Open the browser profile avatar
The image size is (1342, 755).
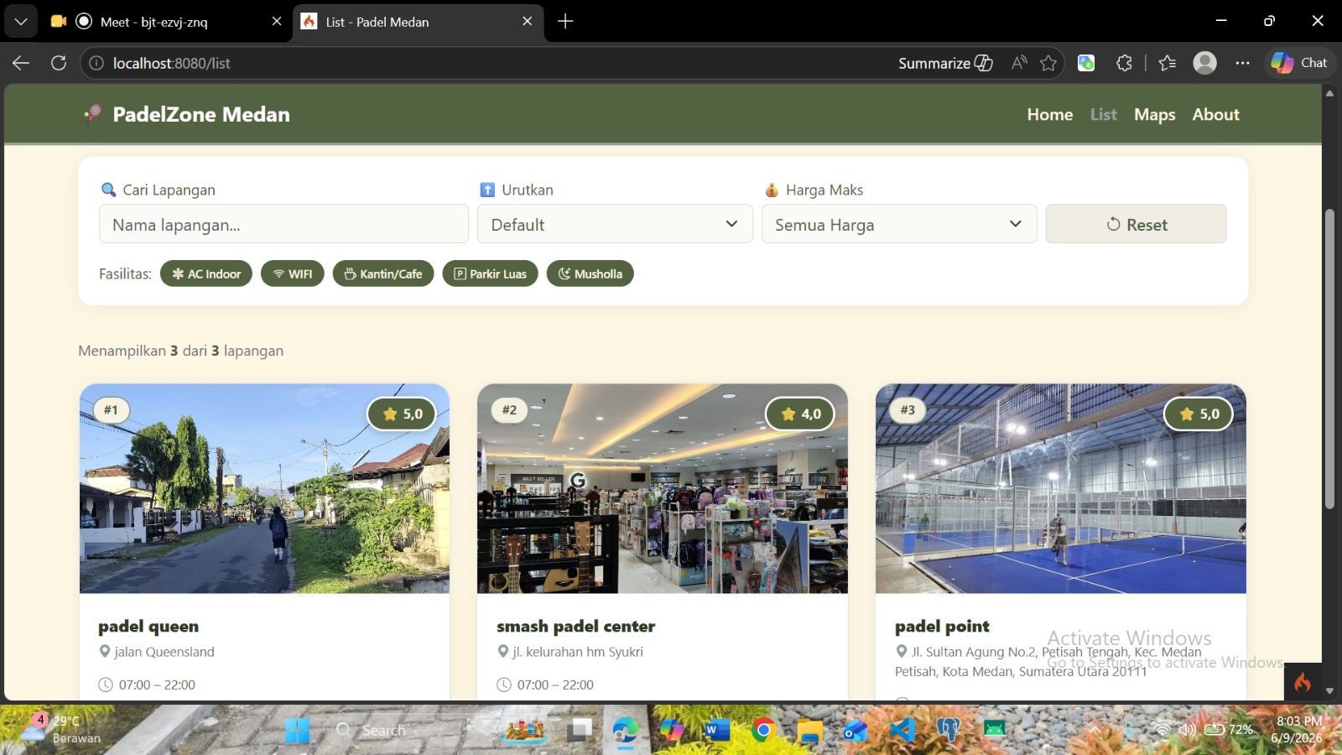[1204, 63]
